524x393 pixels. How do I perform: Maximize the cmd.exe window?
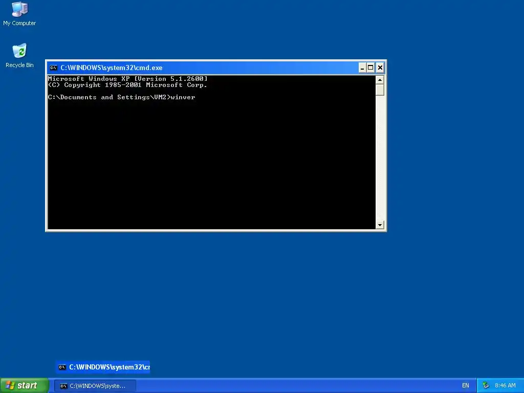[370, 68]
